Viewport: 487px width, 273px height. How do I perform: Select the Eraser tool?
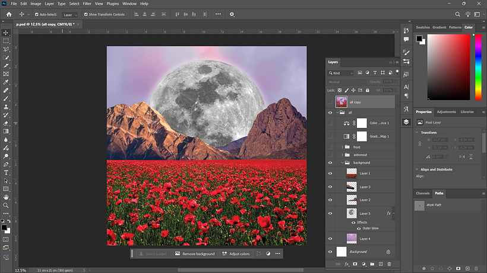pyautogui.click(x=6, y=123)
